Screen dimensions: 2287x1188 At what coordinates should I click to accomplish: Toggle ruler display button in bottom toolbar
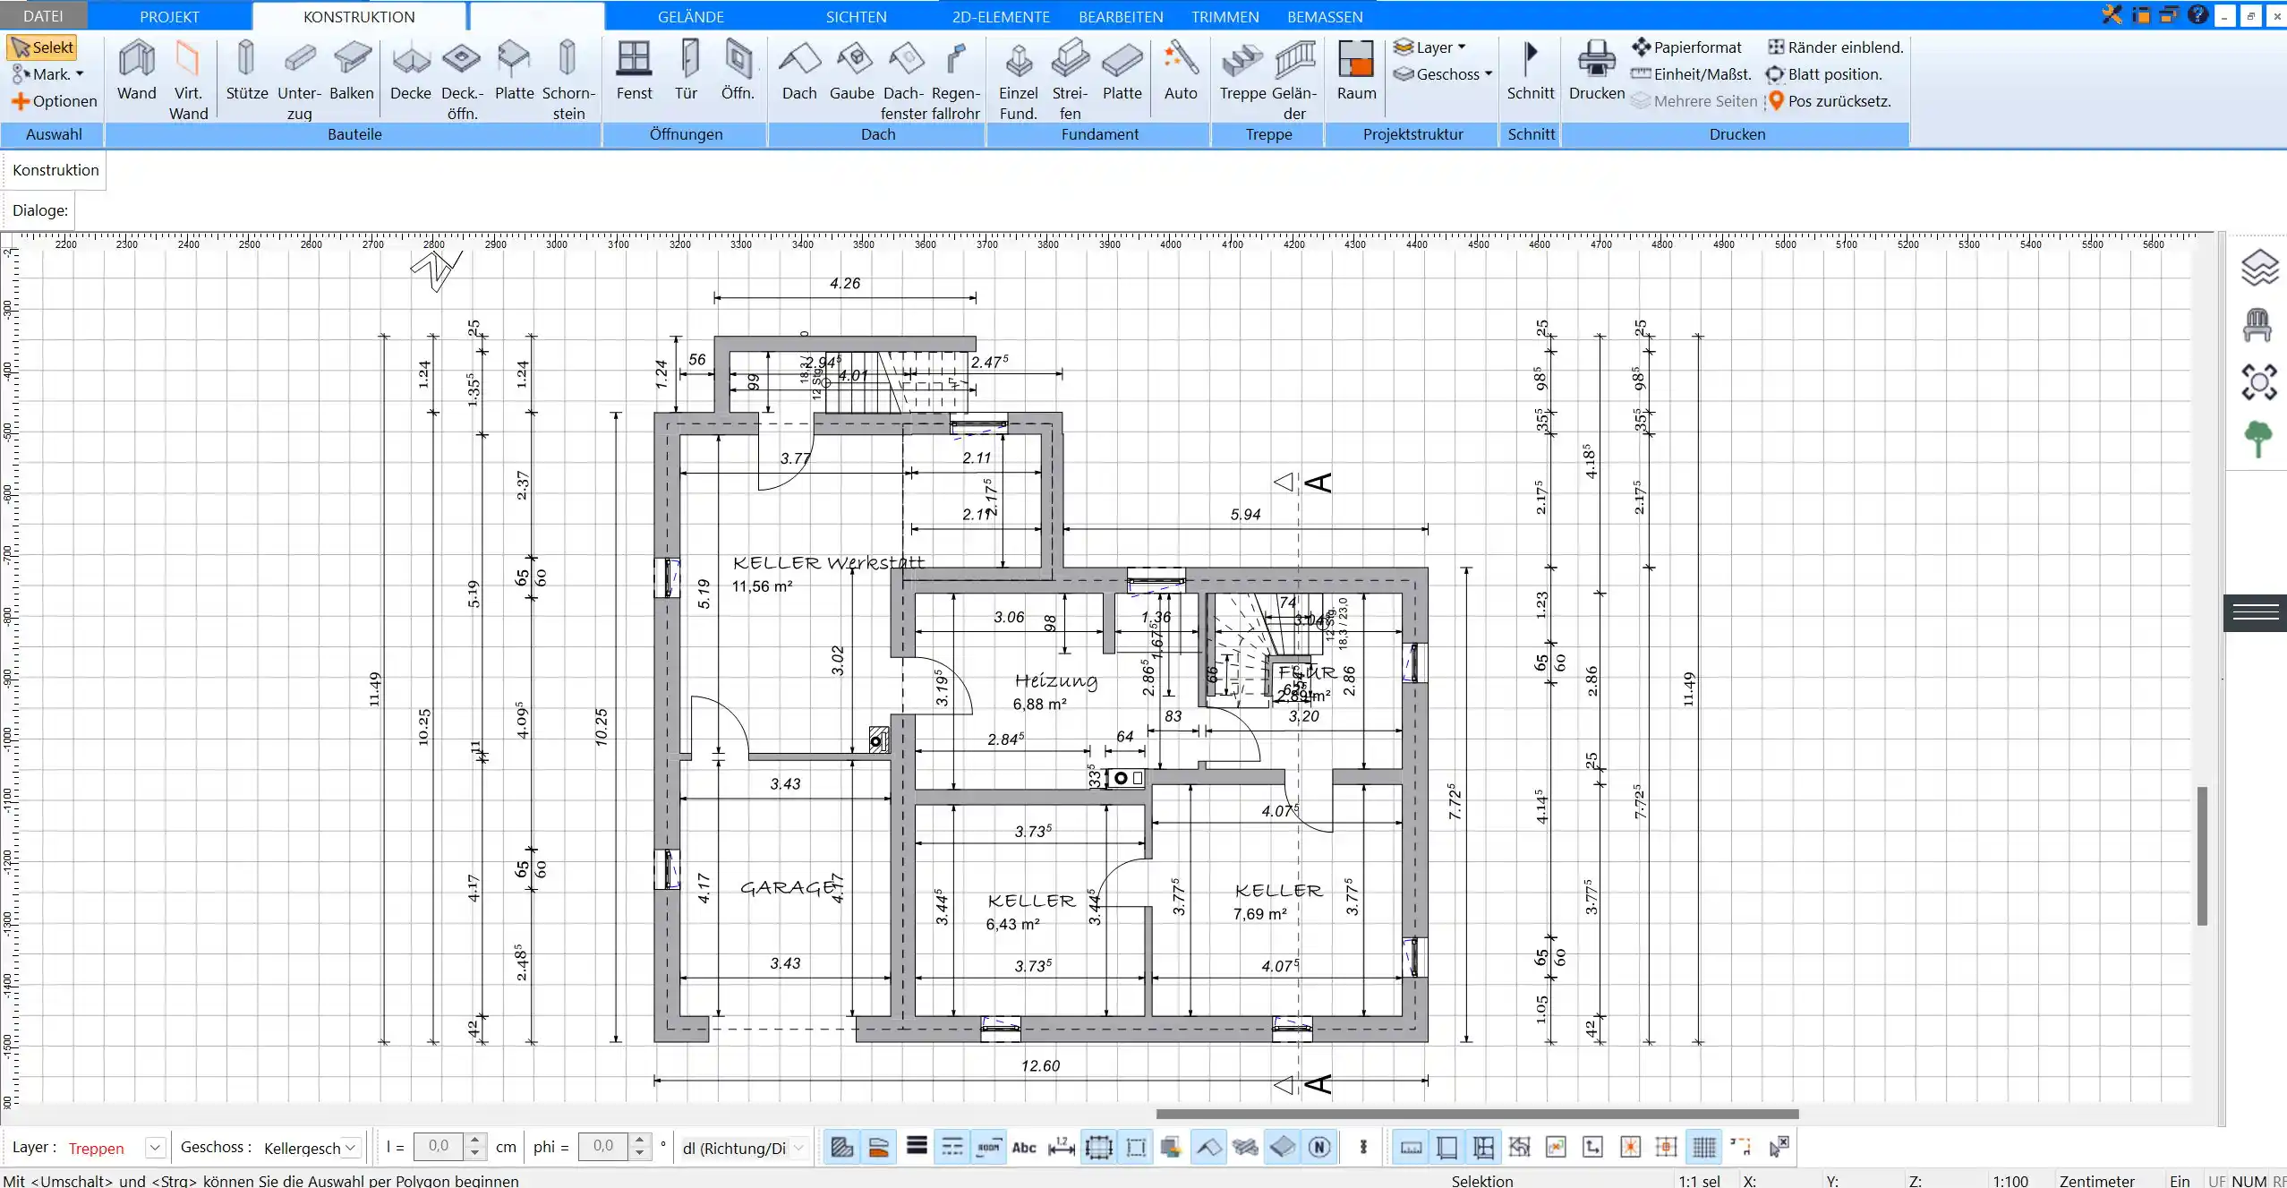point(1411,1147)
